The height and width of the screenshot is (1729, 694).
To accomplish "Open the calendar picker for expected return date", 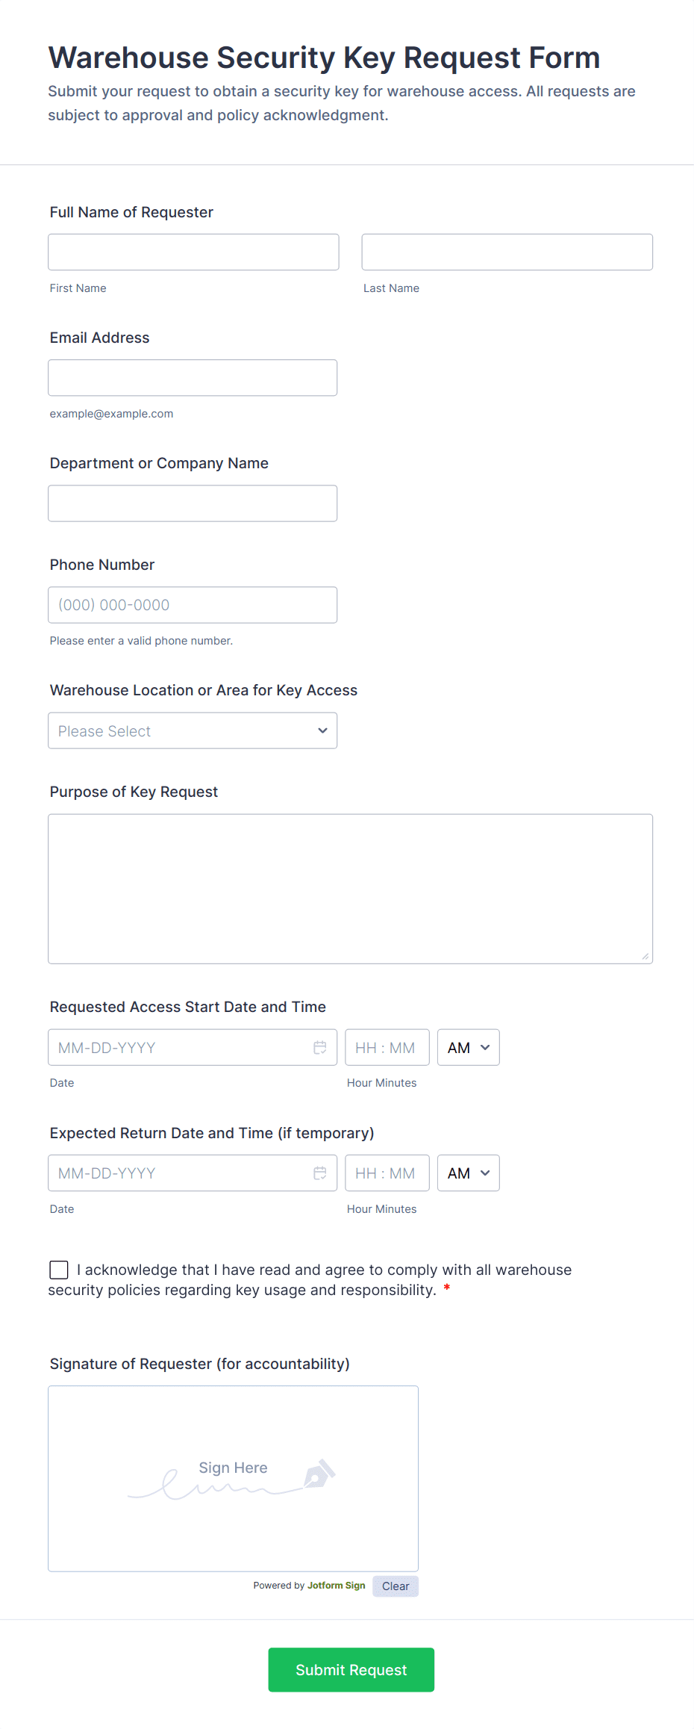I will click(321, 1173).
